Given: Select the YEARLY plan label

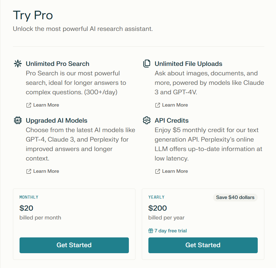Looking at the screenshot, I should pos(157,197).
